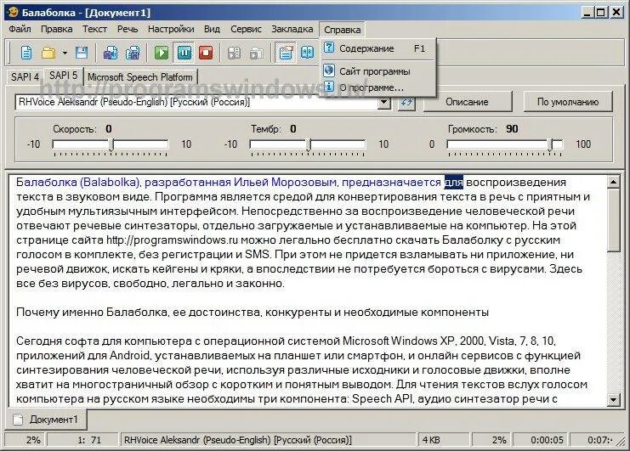Screen dimensions: 630x451
Task: Click the highlighted word для in text
Action: click(454, 182)
